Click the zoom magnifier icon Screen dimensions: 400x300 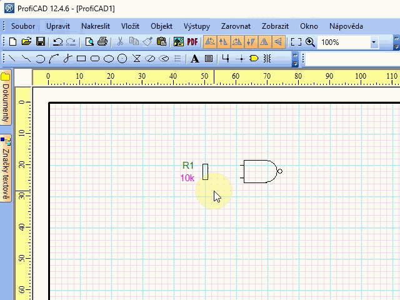(310, 42)
